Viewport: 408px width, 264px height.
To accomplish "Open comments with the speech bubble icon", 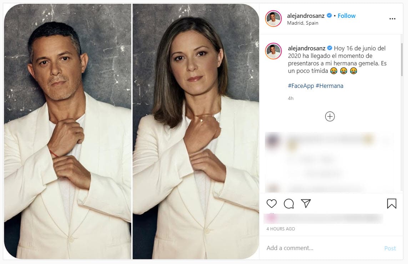I will pos(289,204).
